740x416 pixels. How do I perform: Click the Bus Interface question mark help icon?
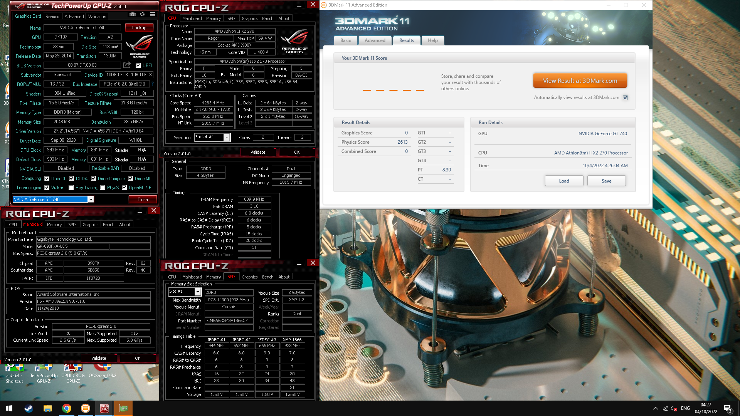point(152,84)
